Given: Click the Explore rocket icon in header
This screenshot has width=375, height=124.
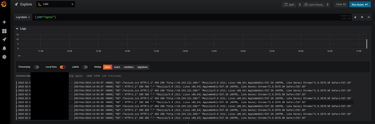Looking at the screenshot, I should point(16,4).
